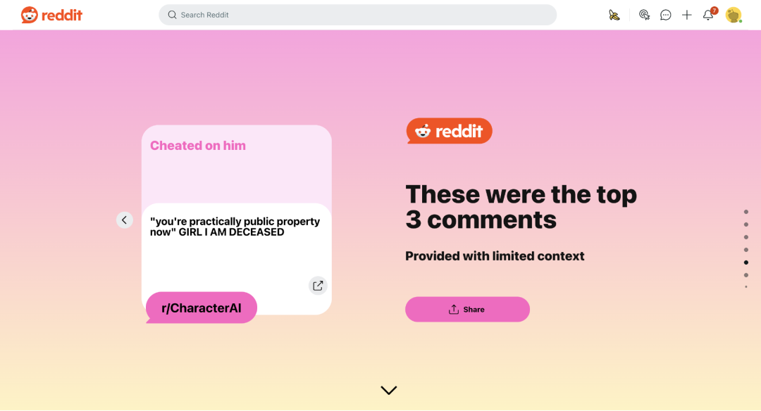
Task: Focus the Search Reddit field
Action: point(357,15)
